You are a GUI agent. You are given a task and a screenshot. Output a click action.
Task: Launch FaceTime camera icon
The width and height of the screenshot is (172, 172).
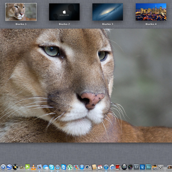[x=88, y=167]
